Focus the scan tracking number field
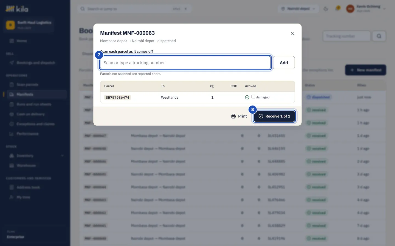This screenshot has height=246, width=395. tap(185, 63)
